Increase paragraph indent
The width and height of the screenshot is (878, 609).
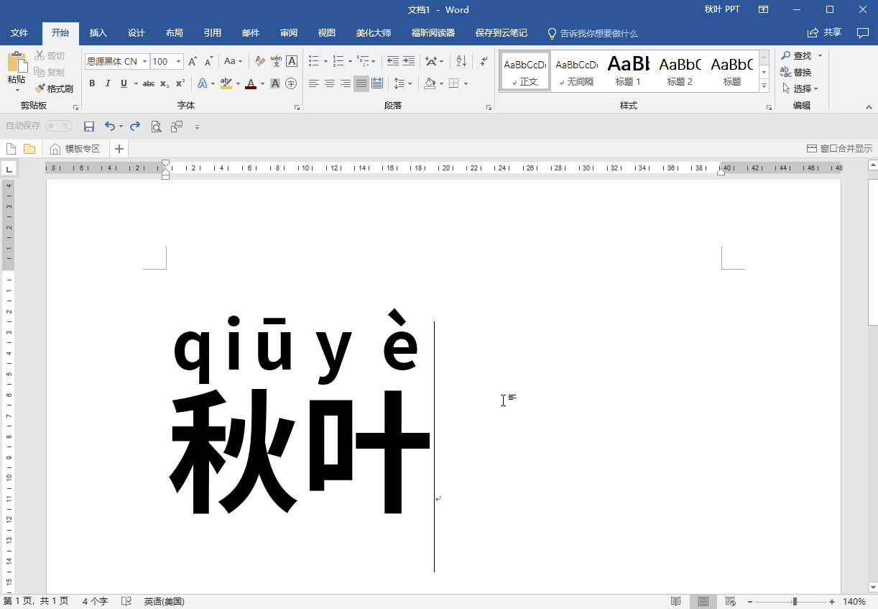pos(409,62)
